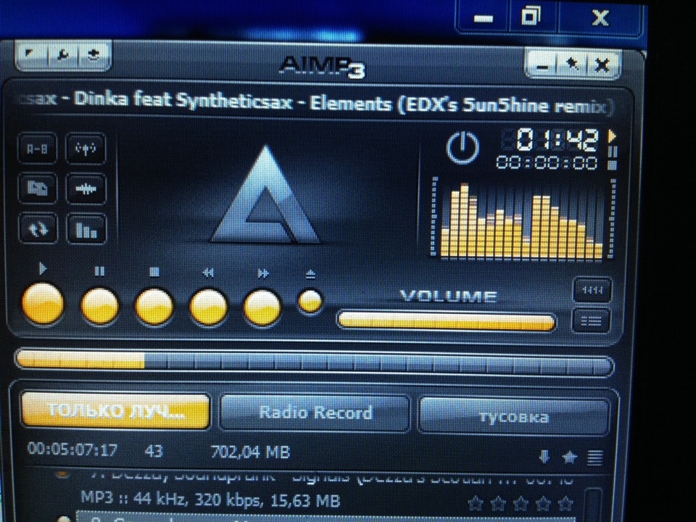
Task: Open AIMP settings wrench icon
Action: coord(62,55)
